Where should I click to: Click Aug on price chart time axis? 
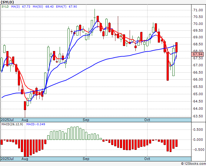pyautogui.click(x=25, y=120)
